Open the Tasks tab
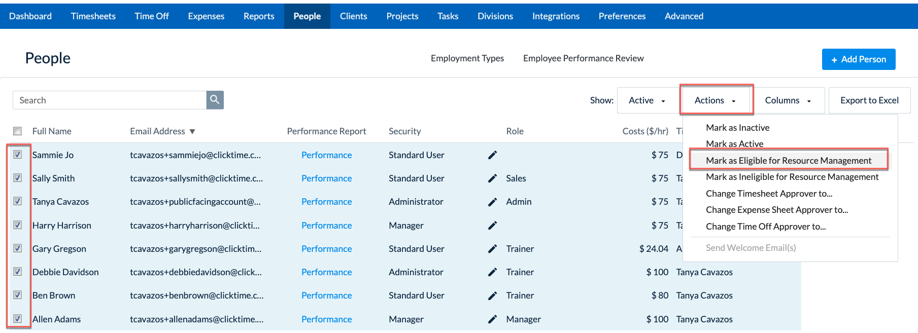Image resolution: width=918 pixels, height=333 pixels. pos(448,16)
